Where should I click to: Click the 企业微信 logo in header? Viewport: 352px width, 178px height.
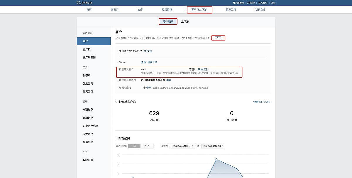click(x=84, y=3)
